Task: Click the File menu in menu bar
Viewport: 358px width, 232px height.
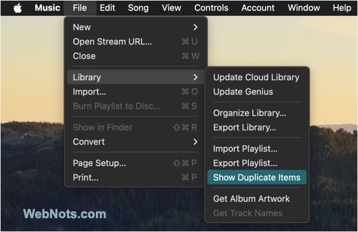Action: coord(80,8)
